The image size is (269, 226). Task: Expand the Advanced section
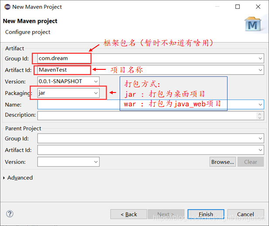(x=4, y=178)
